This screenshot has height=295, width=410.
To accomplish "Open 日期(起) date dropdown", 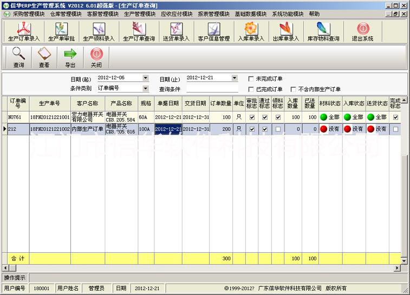I will [146, 78].
